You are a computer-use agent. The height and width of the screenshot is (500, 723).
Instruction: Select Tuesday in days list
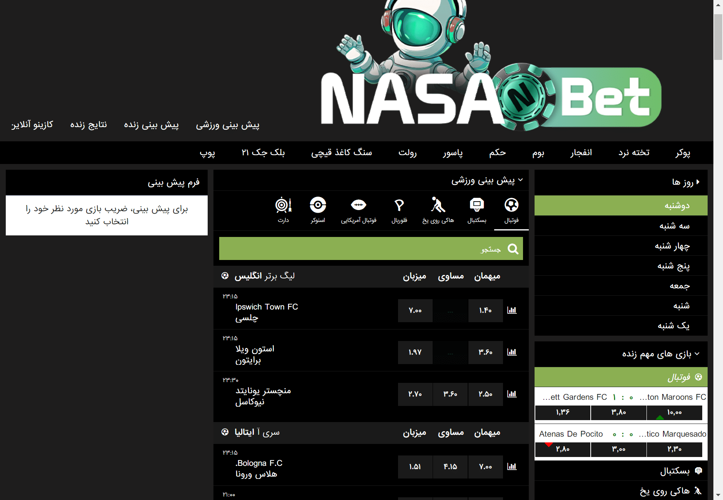click(x=621, y=225)
